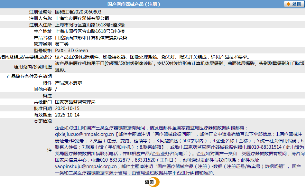The width and height of the screenshot is (306, 188).
Task: Click registrant name 上海怡友医疗器械有限公司
Action: point(82,18)
